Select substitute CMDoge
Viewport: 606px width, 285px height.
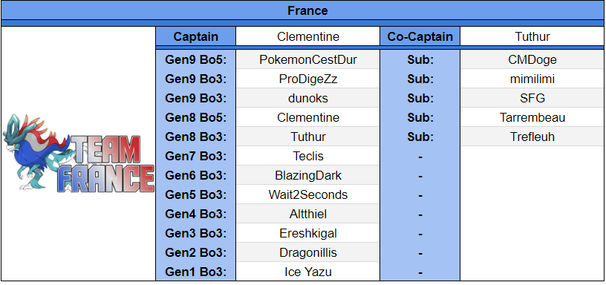(532, 59)
